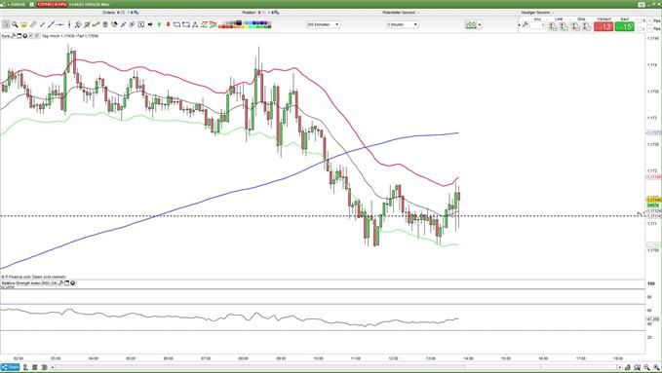
Task: Place a red down arrow marker
Action: click(x=168, y=24)
